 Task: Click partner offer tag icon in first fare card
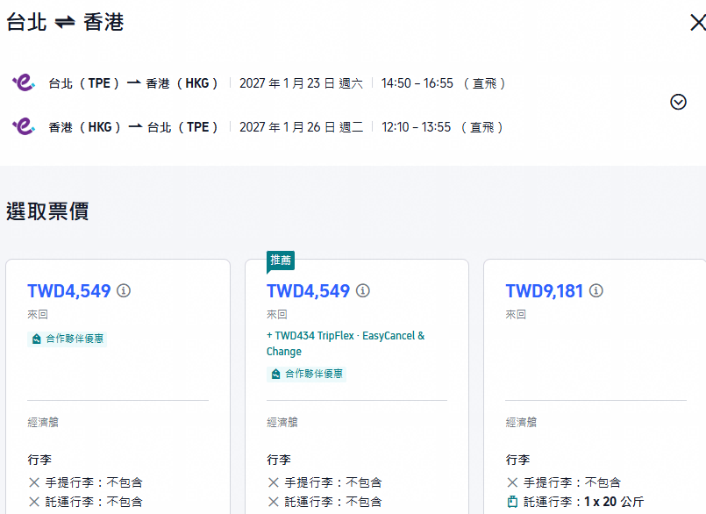37,339
